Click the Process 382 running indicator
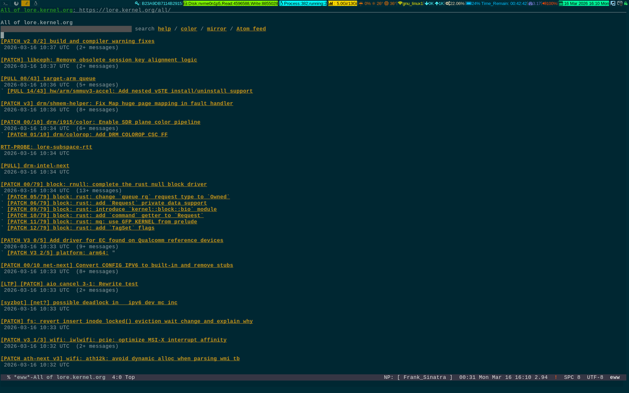 point(303,3)
